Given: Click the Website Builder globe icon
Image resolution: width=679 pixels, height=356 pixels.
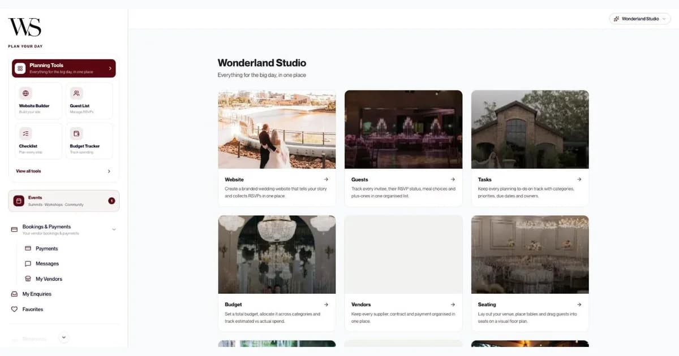Looking at the screenshot, I should (25, 93).
